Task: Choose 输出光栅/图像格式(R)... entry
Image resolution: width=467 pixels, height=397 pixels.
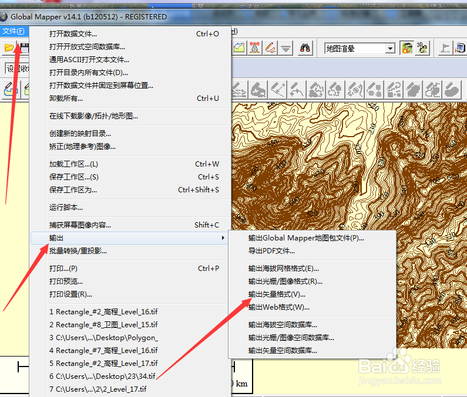Action: tap(312, 281)
